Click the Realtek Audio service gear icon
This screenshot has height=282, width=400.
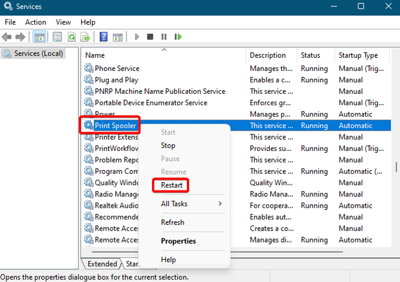89,205
